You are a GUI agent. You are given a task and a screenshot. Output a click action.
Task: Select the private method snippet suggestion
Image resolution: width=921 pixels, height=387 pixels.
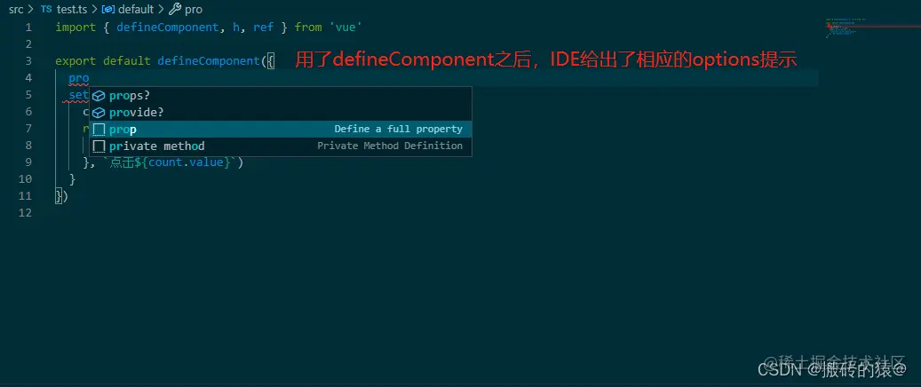pos(281,146)
